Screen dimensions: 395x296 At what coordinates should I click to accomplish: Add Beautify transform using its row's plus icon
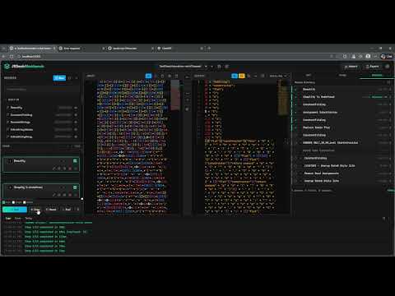(76, 108)
